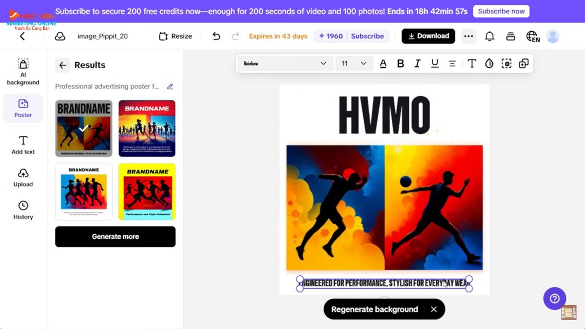Select the white BRANDNAME poster thumbnail
Screen dimensions: 585x329
83,192
